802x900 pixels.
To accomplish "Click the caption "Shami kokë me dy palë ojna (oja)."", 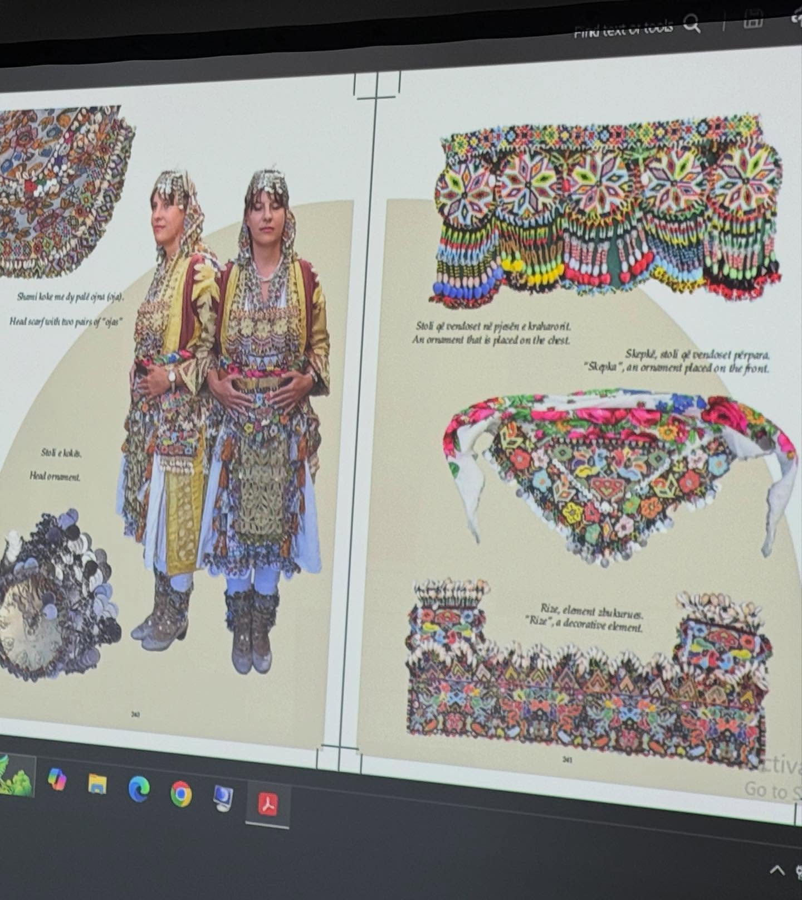I will (70, 296).
